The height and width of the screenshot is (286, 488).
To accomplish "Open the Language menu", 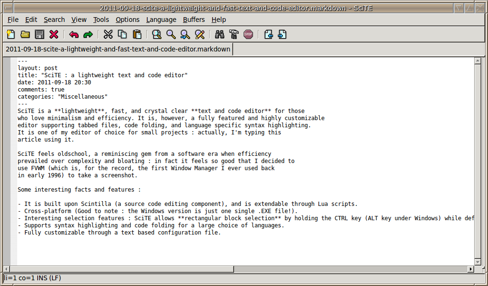I will coord(161,20).
